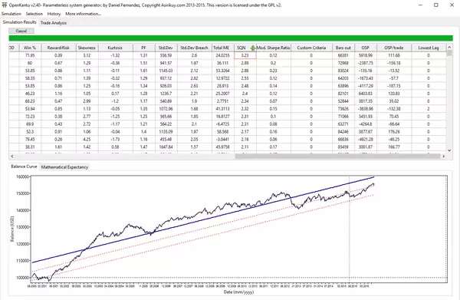Switch to the Mathematical Expectancy tab
Screen dimensions: 460x300
[x=64, y=167]
